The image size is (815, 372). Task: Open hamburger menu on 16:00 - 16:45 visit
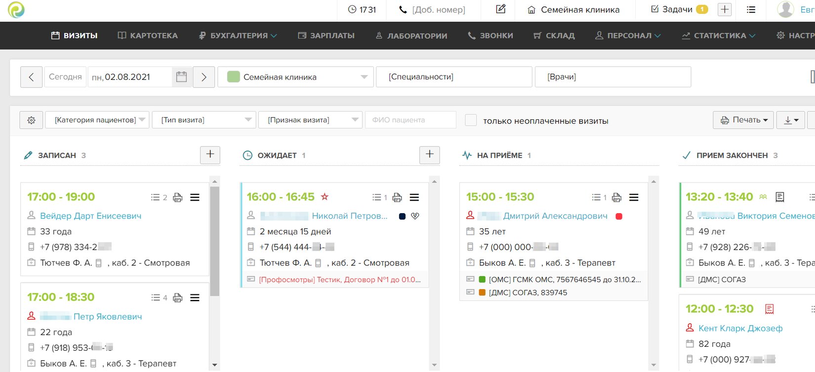pos(414,197)
